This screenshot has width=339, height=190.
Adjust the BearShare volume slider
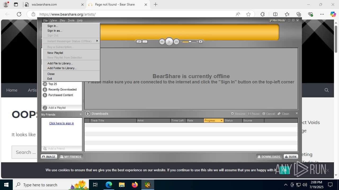coord(190,42)
